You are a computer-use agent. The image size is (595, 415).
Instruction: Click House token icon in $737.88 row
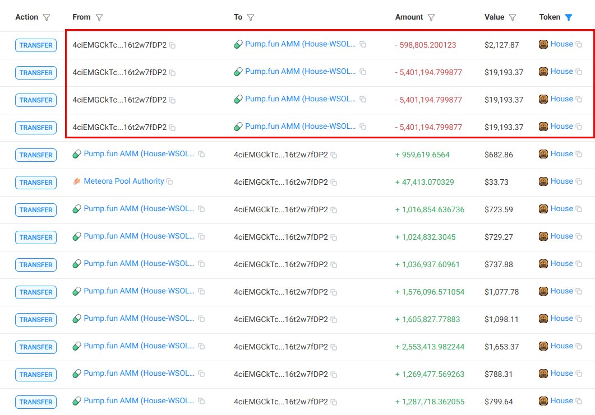pos(543,264)
